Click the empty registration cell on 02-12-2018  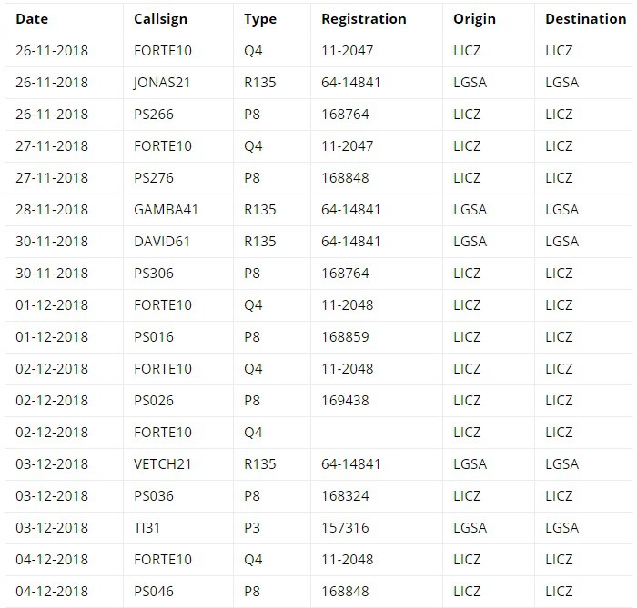(x=377, y=433)
